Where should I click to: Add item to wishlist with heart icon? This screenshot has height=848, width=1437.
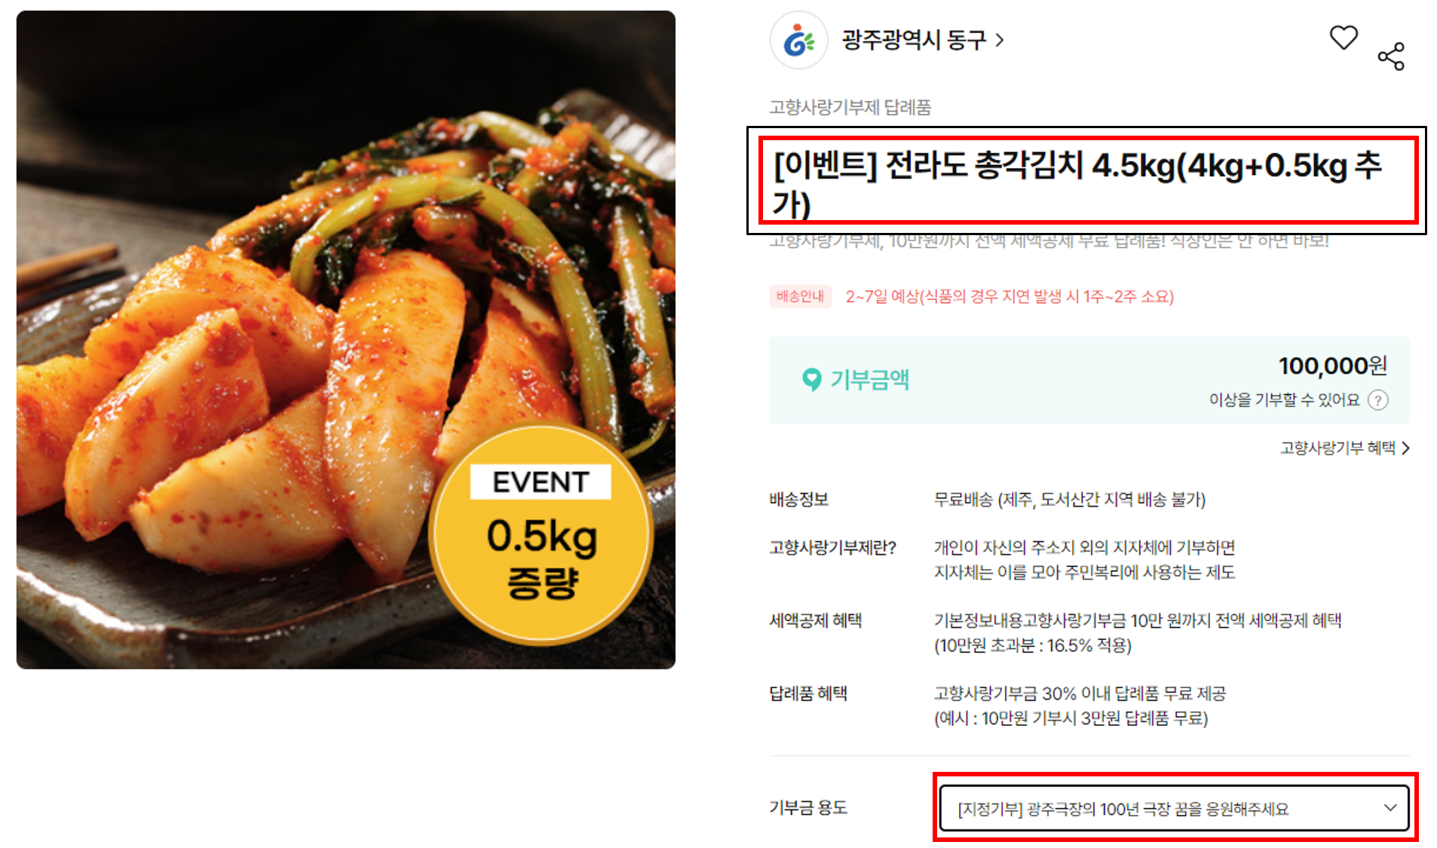coord(1343,38)
